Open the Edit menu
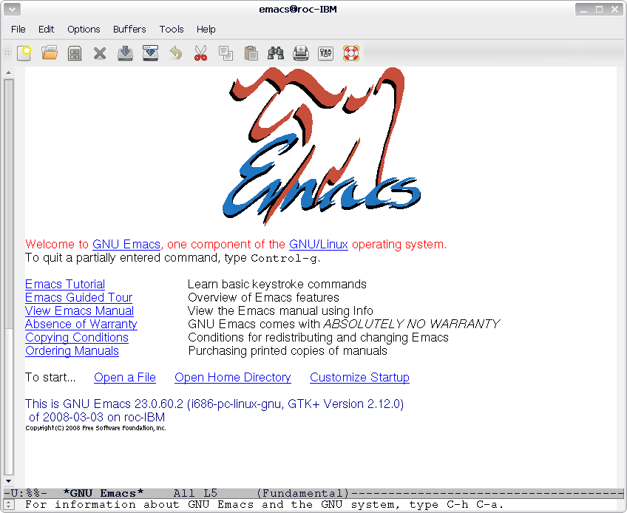This screenshot has height=513, width=627. tap(46, 29)
